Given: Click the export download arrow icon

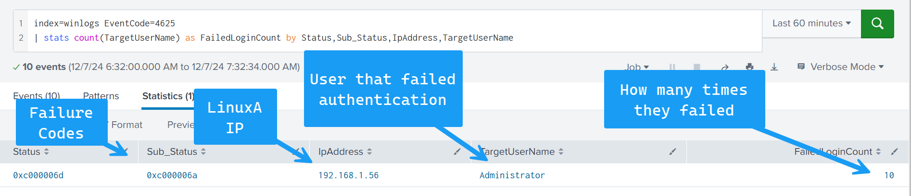Looking at the screenshot, I should click(774, 67).
